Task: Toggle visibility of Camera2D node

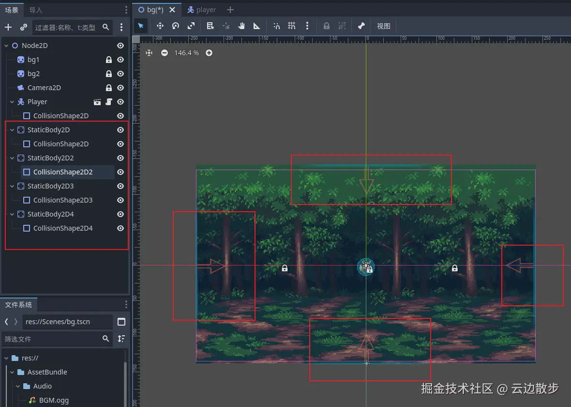Action: pos(120,88)
